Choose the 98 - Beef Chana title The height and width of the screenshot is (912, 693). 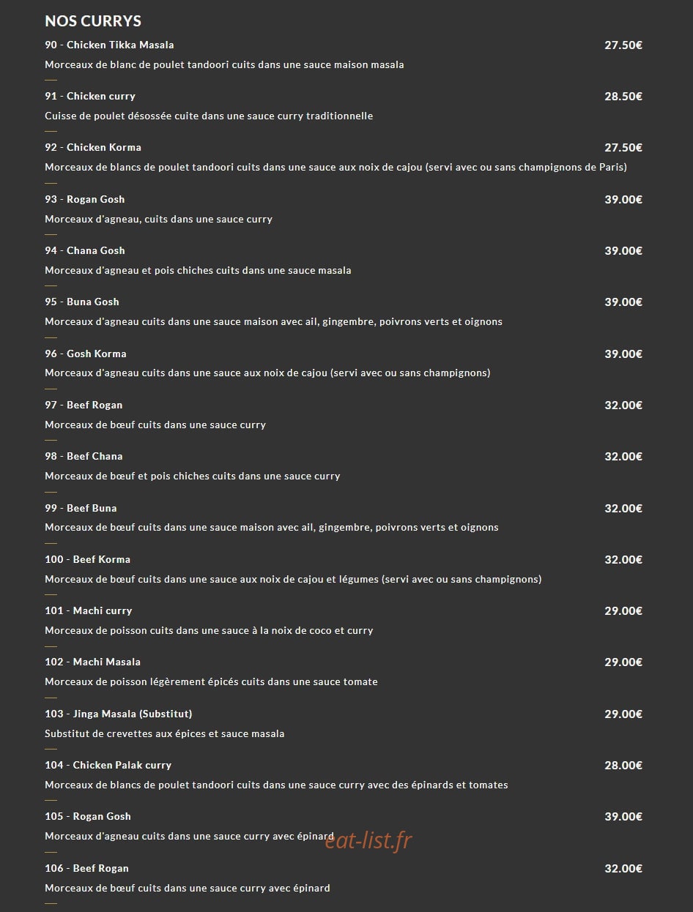point(84,456)
